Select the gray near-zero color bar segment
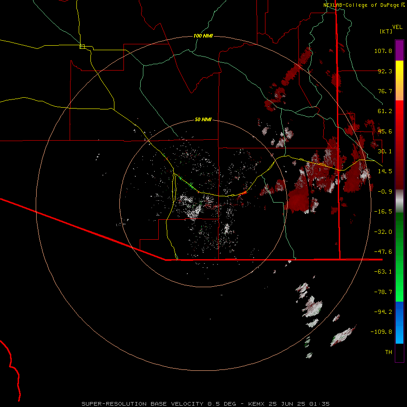Image resolution: width=407 pixels, height=407 pixels. pyautogui.click(x=399, y=201)
